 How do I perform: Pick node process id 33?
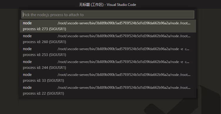pyautogui.click(x=108, y=78)
